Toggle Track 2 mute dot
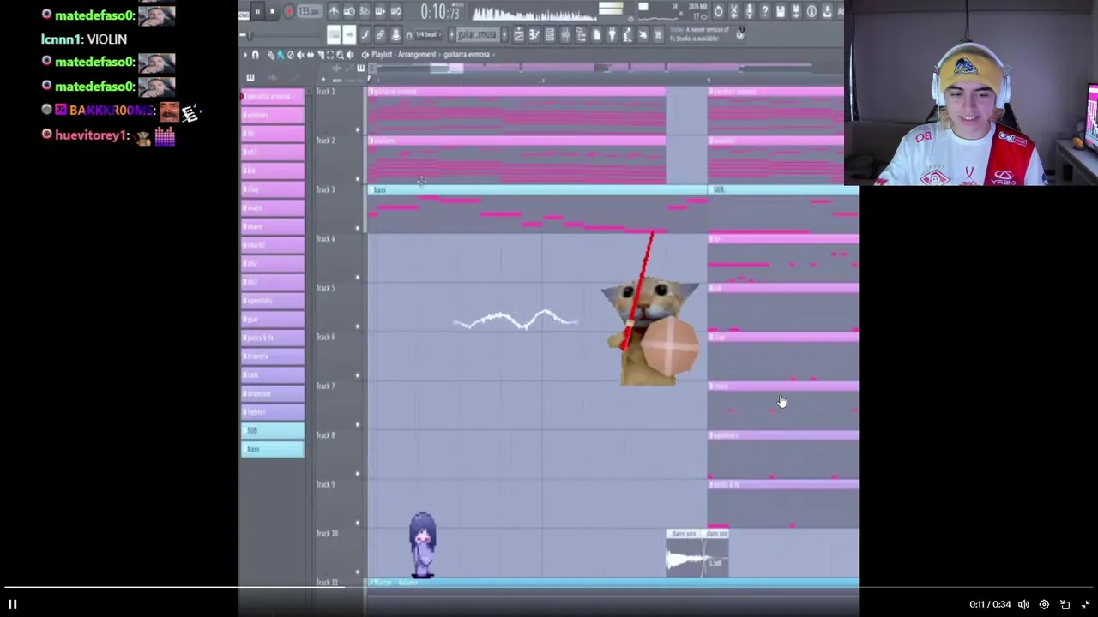This screenshot has width=1098, height=617. [358, 179]
